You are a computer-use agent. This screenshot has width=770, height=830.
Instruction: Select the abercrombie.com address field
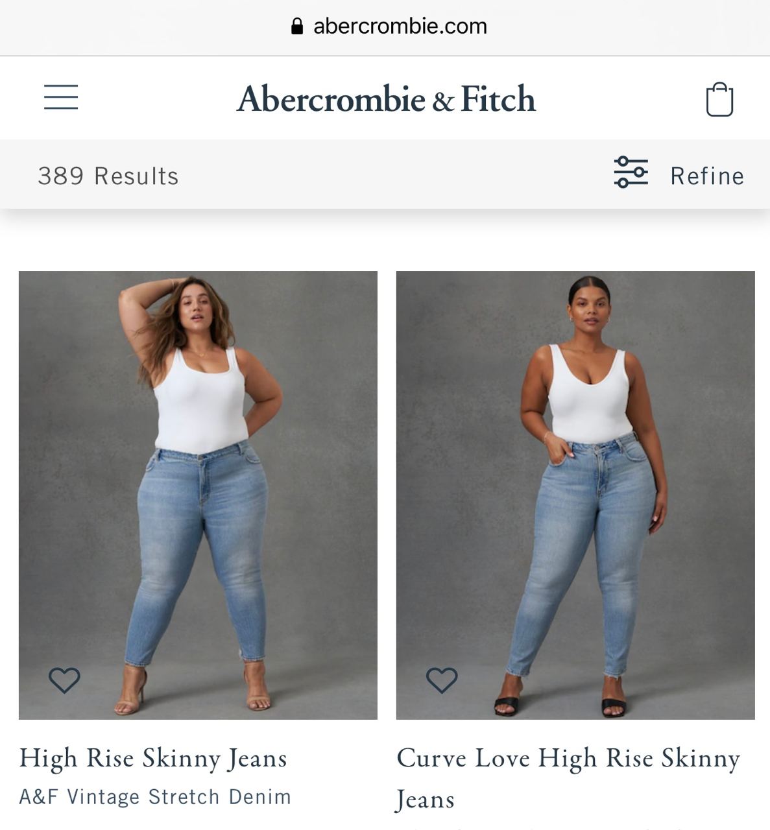[389, 26]
